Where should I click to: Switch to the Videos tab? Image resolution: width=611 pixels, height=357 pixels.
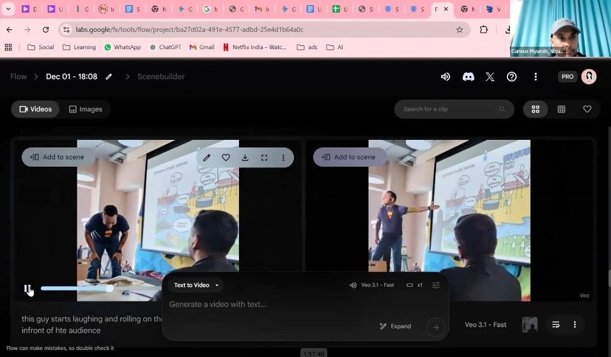35,109
